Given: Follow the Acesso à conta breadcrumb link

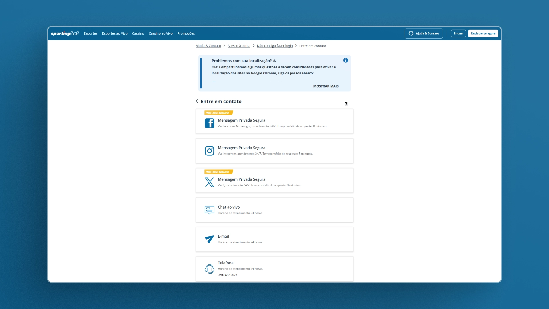Looking at the screenshot, I should [x=239, y=46].
